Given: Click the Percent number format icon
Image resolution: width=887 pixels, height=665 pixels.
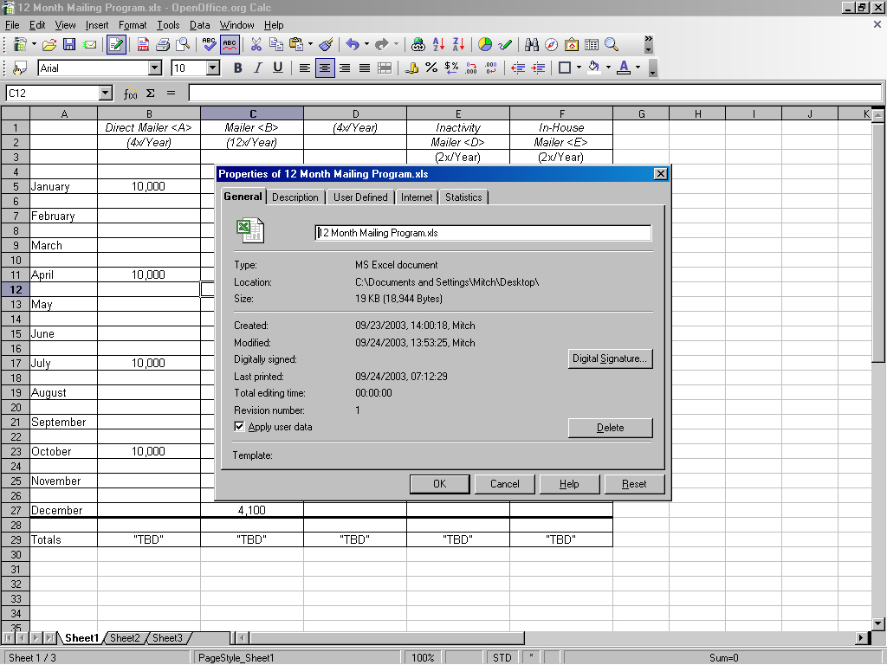Looking at the screenshot, I should click(431, 68).
